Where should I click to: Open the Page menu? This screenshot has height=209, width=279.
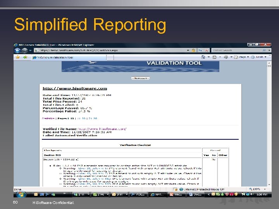coord(241,57)
